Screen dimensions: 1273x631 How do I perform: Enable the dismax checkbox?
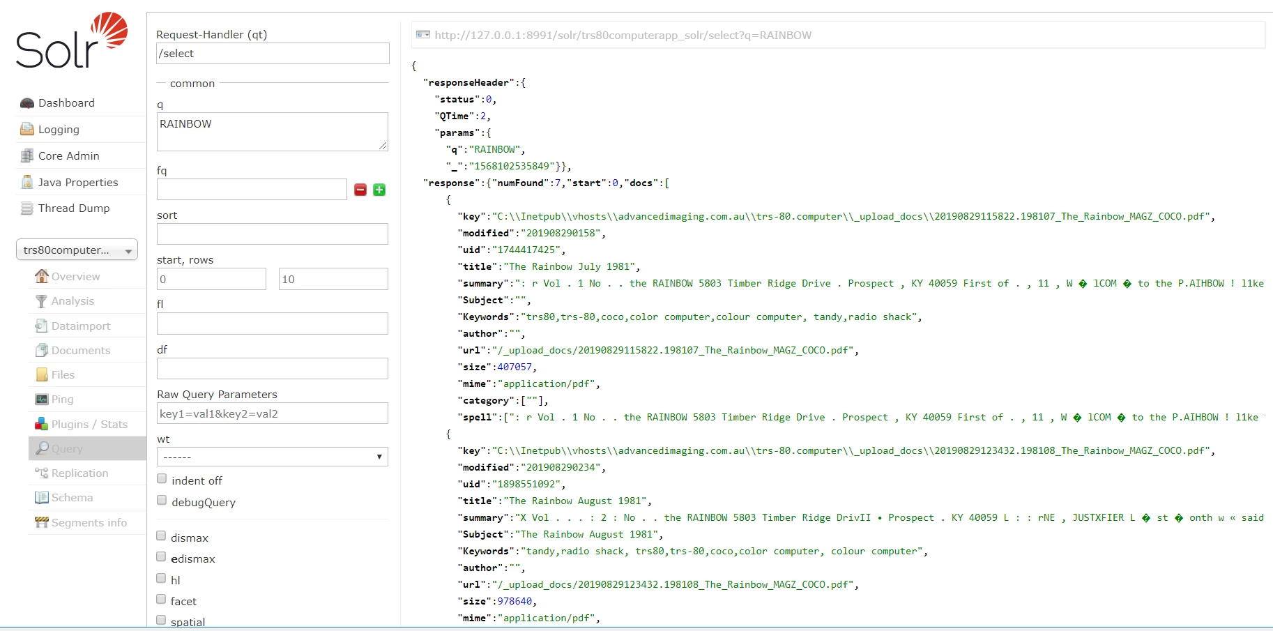(x=161, y=536)
